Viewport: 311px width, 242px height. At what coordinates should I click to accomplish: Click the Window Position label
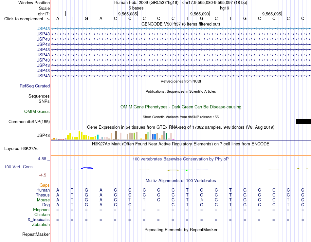point(34,3)
